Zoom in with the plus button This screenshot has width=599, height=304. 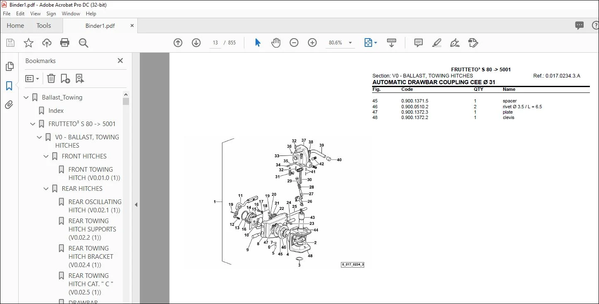pyautogui.click(x=312, y=43)
